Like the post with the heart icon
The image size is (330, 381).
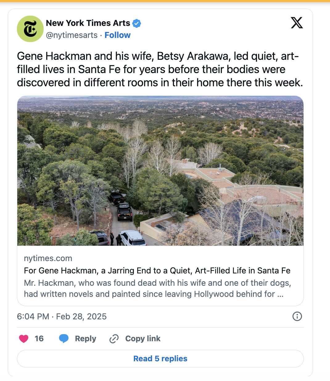click(24, 338)
